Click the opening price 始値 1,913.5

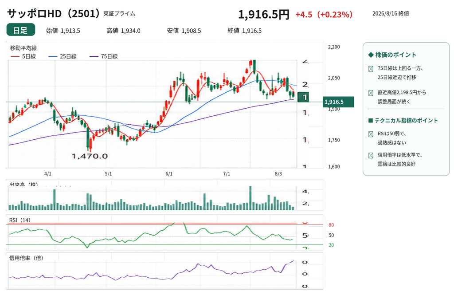click(63, 31)
